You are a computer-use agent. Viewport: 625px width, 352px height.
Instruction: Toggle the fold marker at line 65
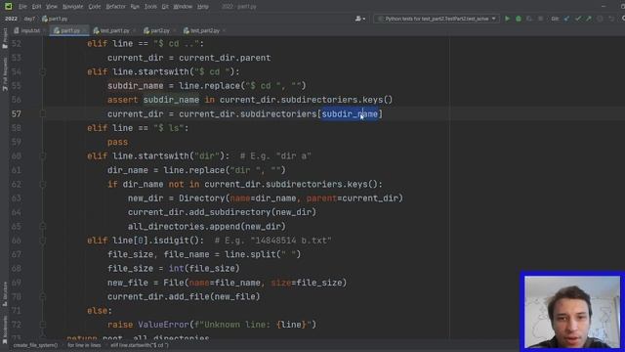point(43,226)
